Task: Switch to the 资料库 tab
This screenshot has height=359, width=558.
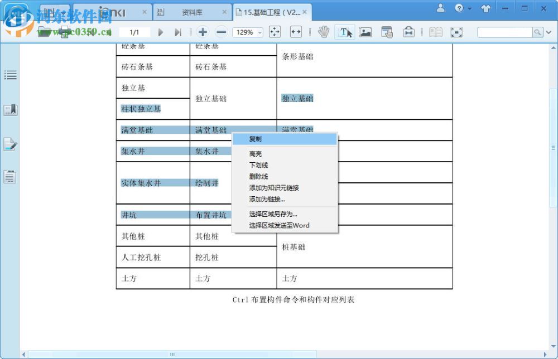Action: tap(193, 11)
